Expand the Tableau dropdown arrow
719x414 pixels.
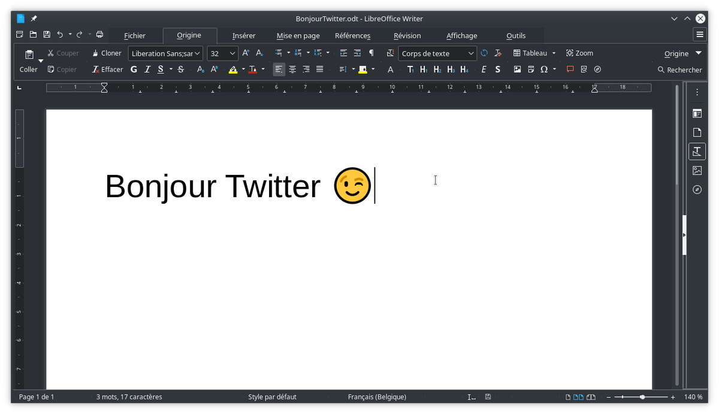click(554, 53)
